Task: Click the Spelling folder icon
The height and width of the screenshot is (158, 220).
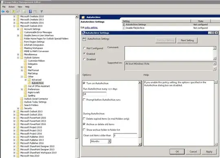Action: pyautogui.click(x=25, y=96)
